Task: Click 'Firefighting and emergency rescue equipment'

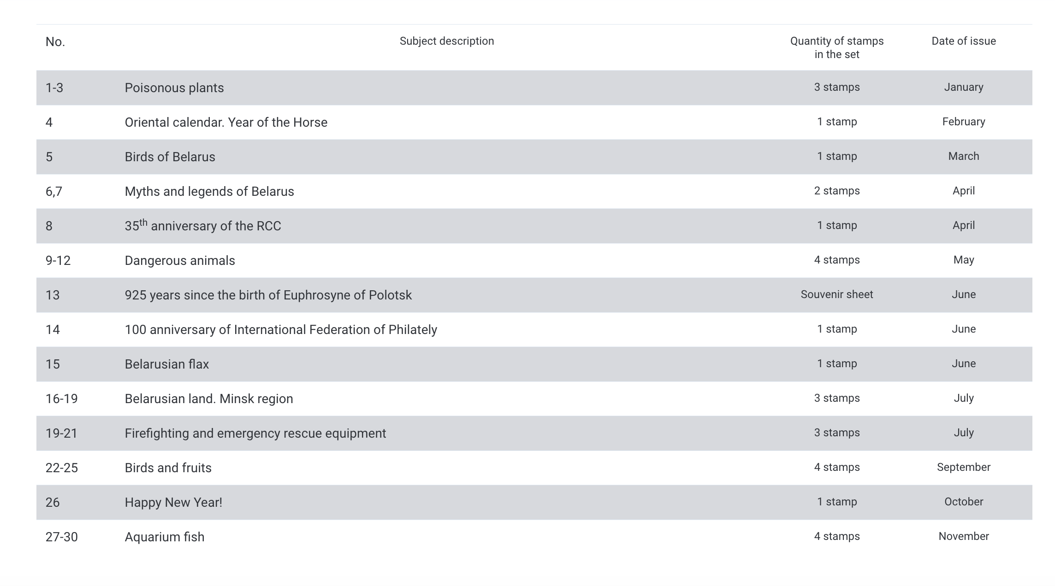Action: 255,433
